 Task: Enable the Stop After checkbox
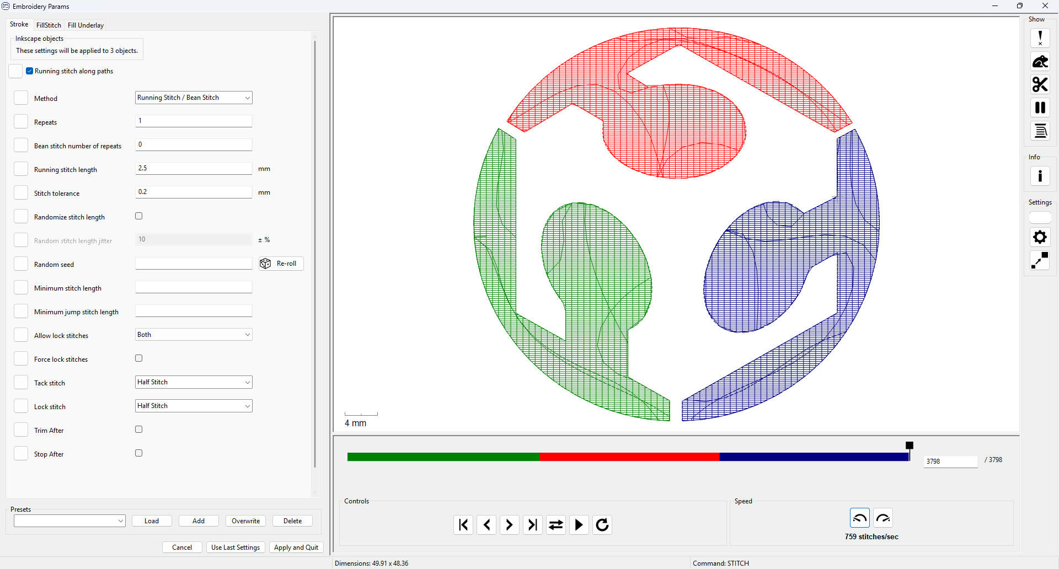pos(139,453)
